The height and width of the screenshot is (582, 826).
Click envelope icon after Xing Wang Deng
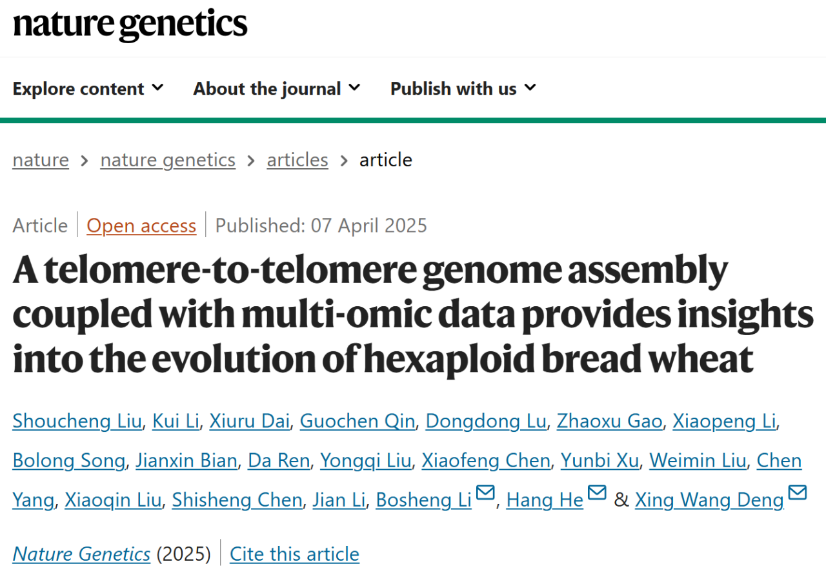click(x=798, y=494)
